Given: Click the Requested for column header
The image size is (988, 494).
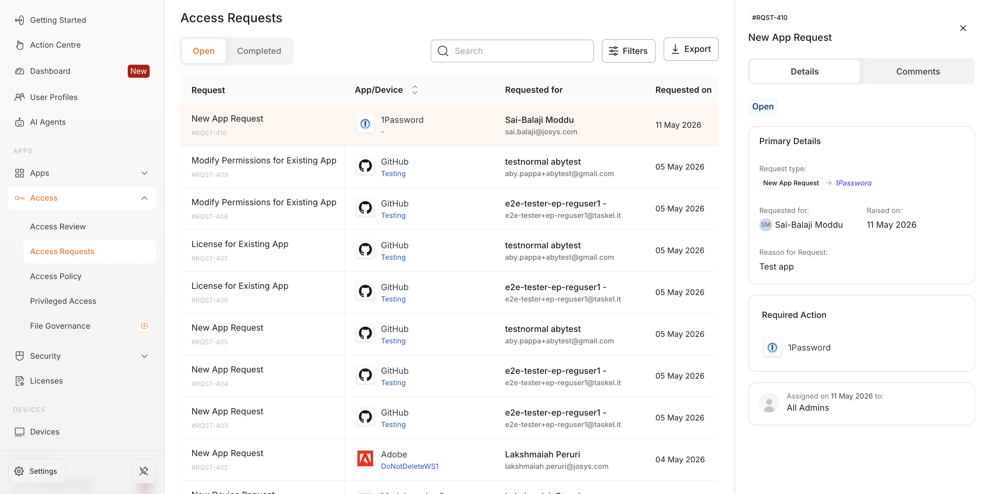Looking at the screenshot, I should tap(534, 90).
